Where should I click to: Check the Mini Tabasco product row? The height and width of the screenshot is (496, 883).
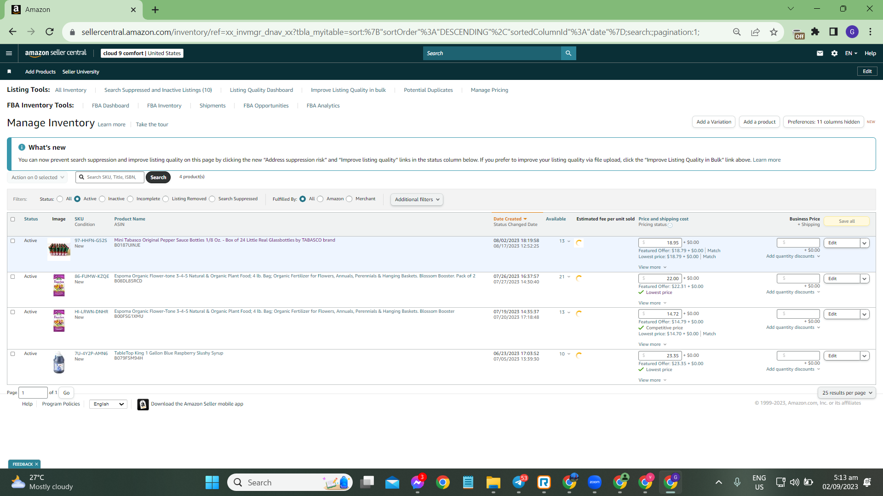click(13, 241)
